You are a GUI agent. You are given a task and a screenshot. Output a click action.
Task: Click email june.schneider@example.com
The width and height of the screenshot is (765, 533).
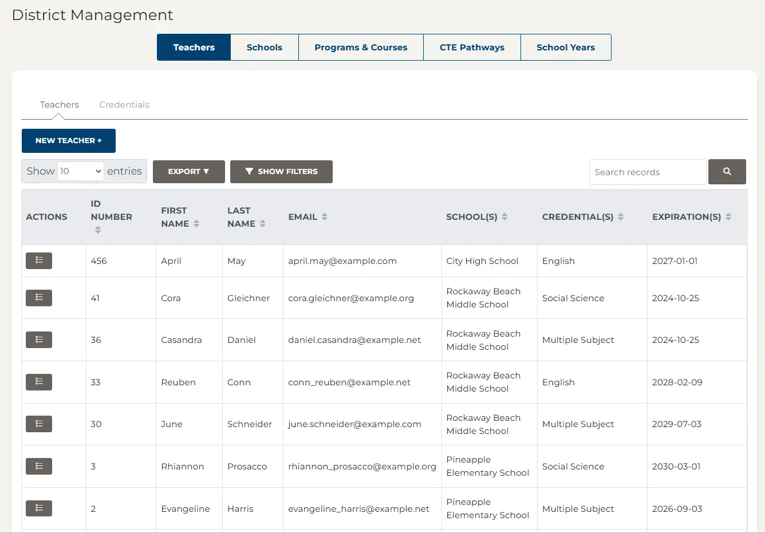pos(354,424)
